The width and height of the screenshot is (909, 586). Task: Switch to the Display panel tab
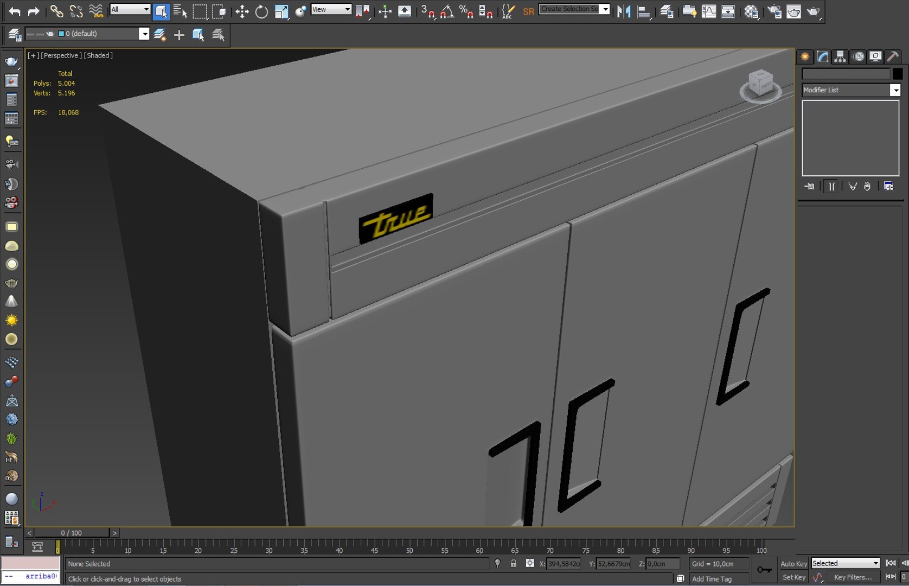pyautogui.click(x=875, y=56)
